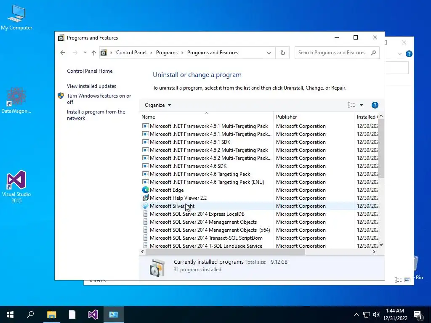Click the vertical scrollbar down arrow

pyautogui.click(x=381, y=245)
